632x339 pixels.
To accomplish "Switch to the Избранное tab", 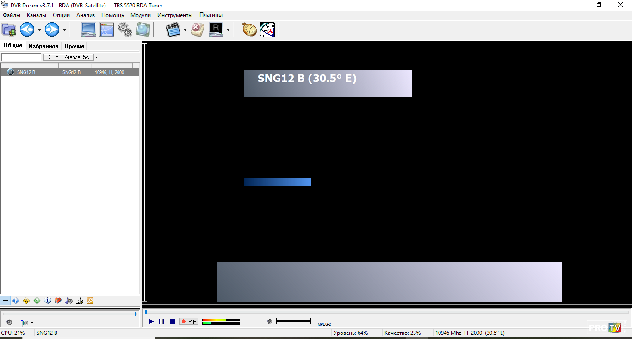I will coord(43,46).
